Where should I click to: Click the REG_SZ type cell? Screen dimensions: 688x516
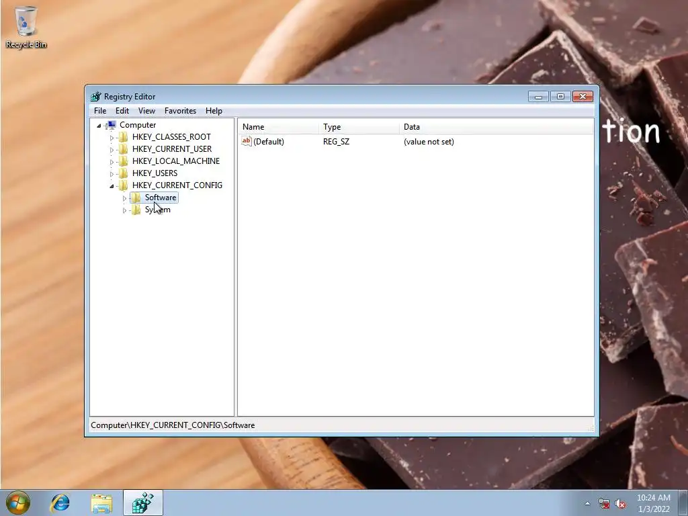tap(337, 142)
